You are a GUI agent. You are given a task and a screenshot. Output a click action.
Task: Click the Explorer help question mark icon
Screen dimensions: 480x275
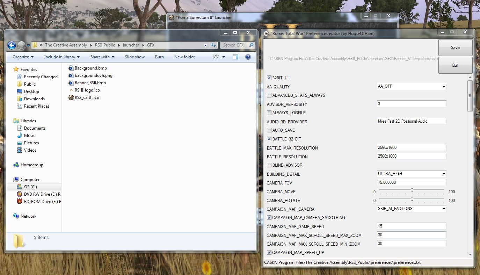(248, 57)
